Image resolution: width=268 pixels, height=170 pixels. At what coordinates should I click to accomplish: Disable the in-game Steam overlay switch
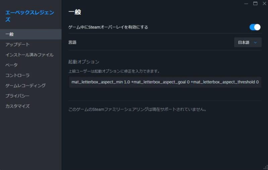pyautogui.click(x=255, y=27)
